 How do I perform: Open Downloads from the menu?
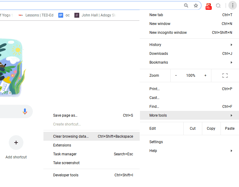tap(189, 54)
